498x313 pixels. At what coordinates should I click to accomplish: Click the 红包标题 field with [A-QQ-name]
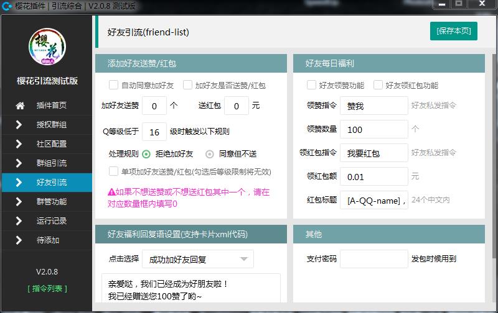coord(374,200)
